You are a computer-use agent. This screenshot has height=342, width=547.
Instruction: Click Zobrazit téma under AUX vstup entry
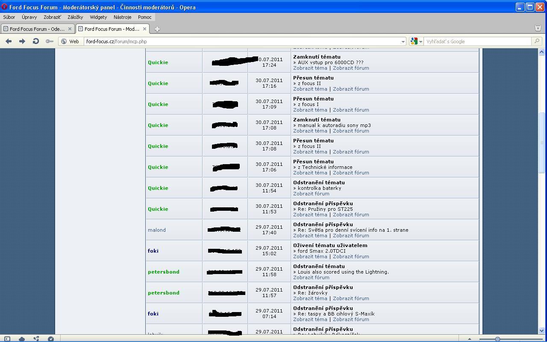(x=310, y=68)
